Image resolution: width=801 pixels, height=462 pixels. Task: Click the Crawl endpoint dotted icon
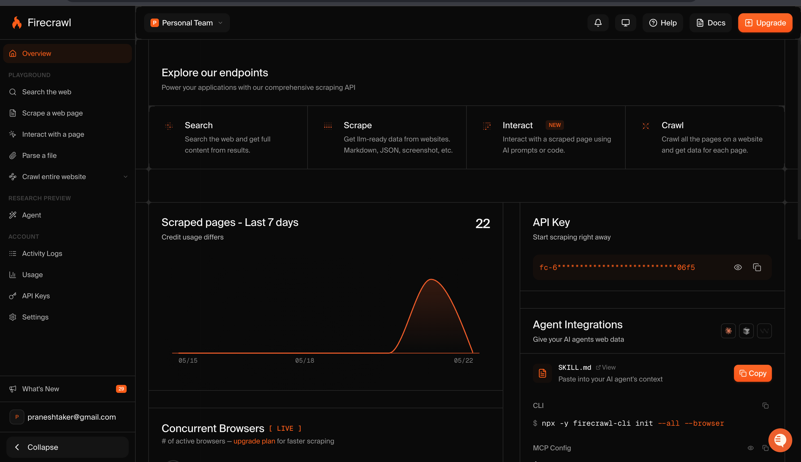(x=646, y=126)
